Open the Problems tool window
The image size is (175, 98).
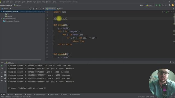[19, 94]
